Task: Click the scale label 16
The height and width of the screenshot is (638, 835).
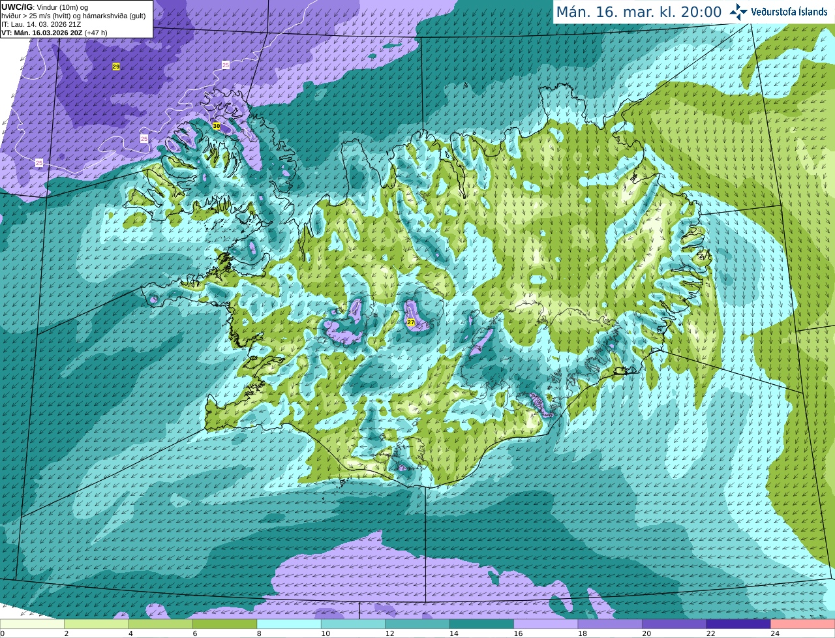Action: pos(518,633)
